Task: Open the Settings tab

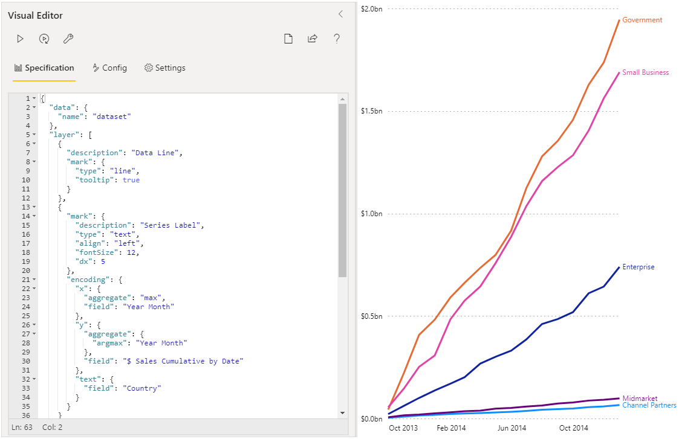Action: coord(164,68)
